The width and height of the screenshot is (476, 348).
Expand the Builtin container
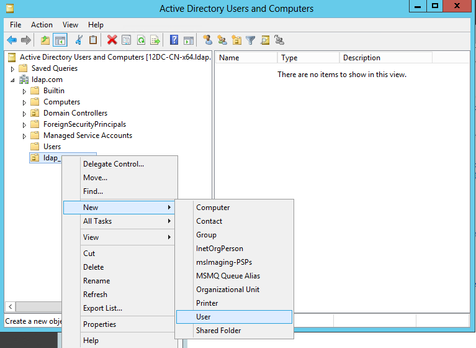pos(24,91)
